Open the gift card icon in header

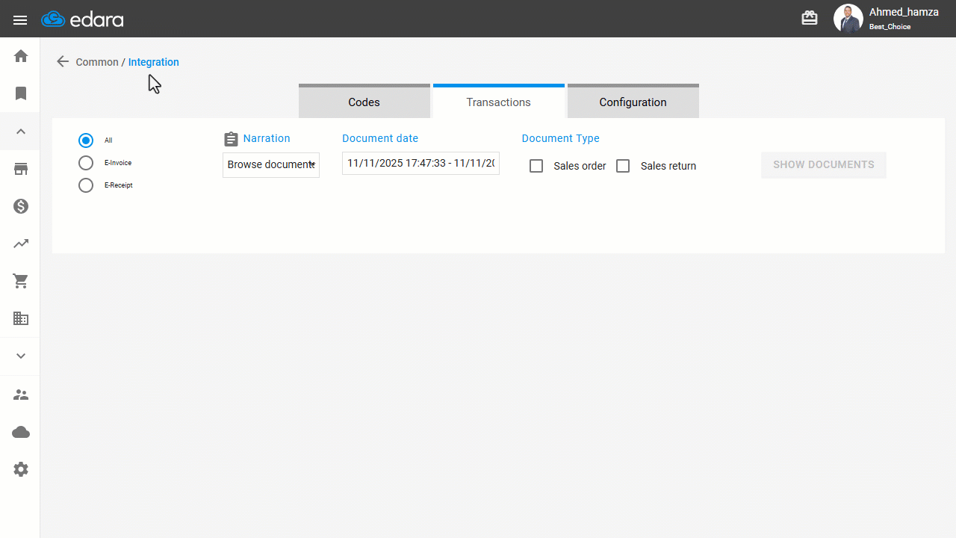[810, 18]
